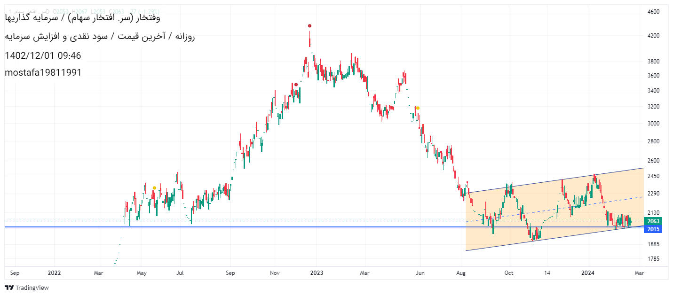This screenshot has width=673, height=296.
Task: Click the 2130 price axis label
Action: tap(654, 213)
